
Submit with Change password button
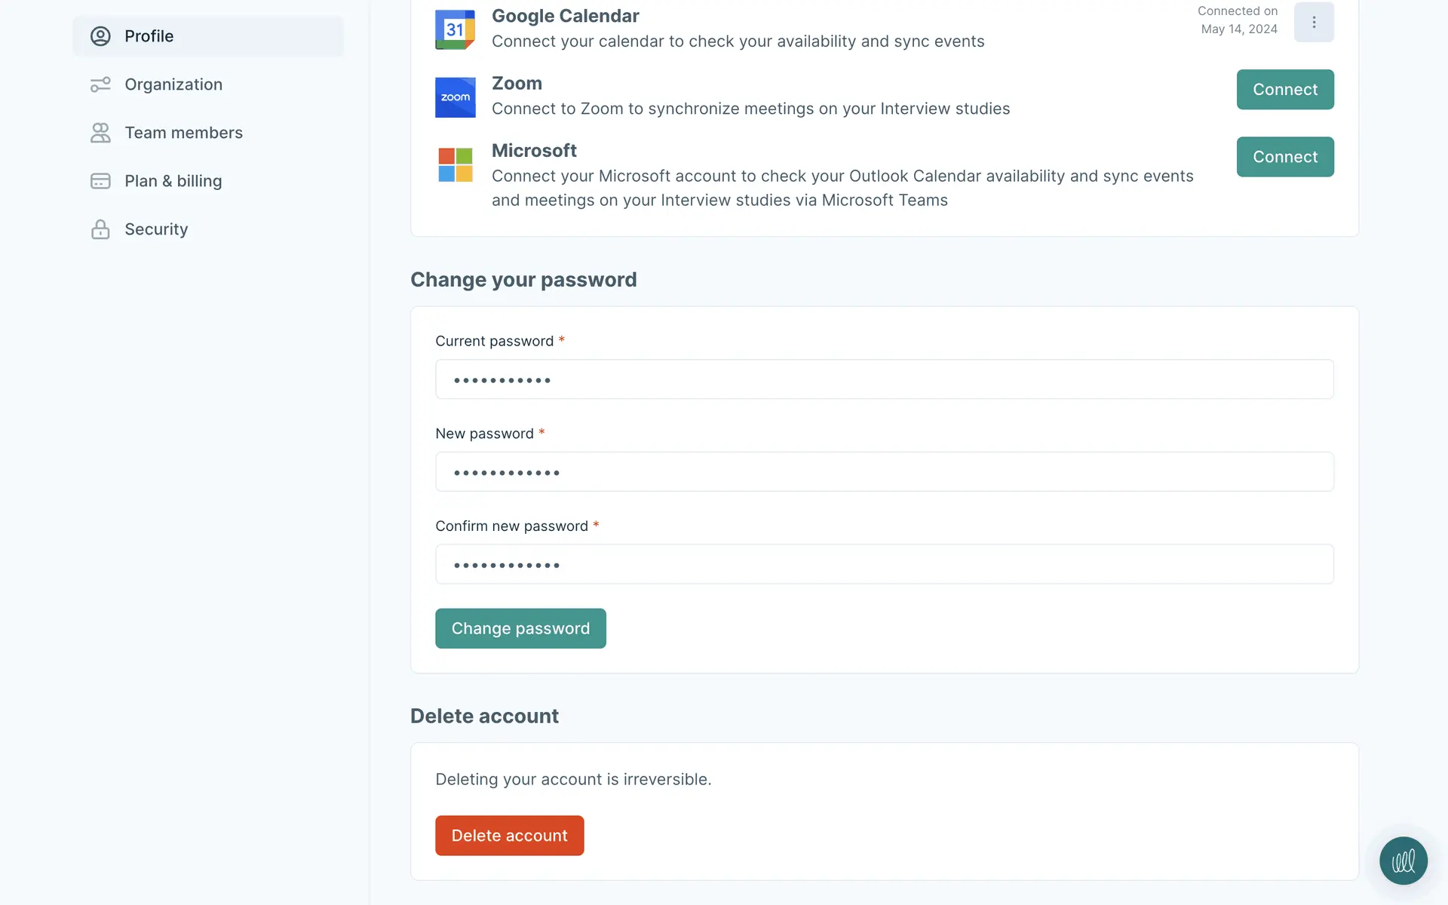coord(520,628)
